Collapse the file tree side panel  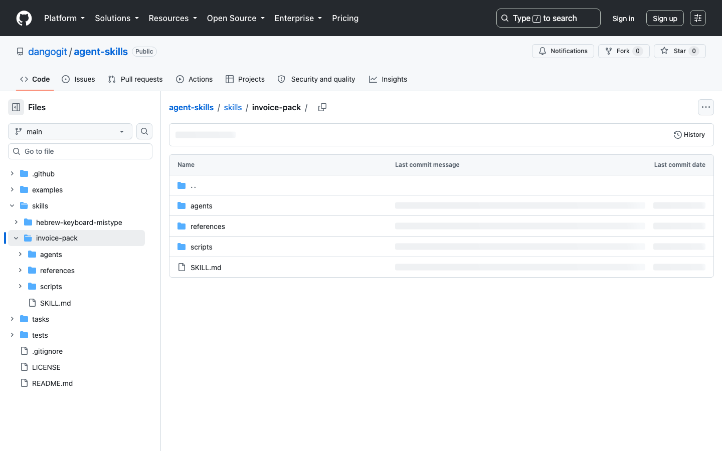point(16,107)
